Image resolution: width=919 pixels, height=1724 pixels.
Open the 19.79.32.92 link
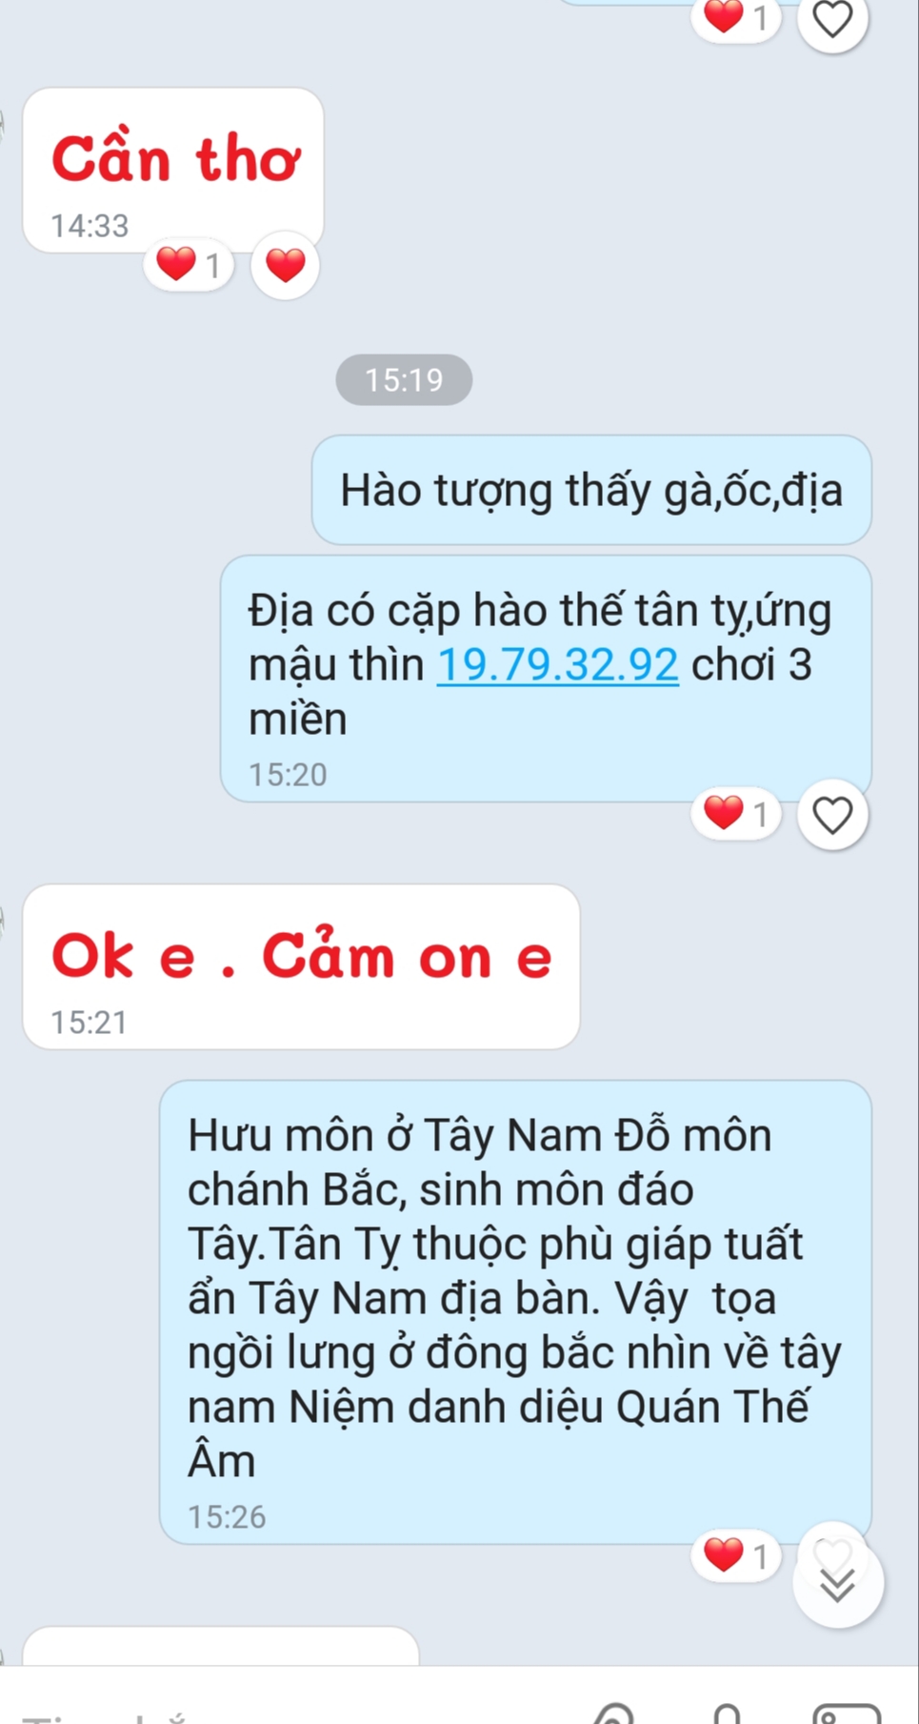click(558, 664)
